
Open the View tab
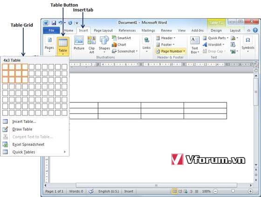182,30
